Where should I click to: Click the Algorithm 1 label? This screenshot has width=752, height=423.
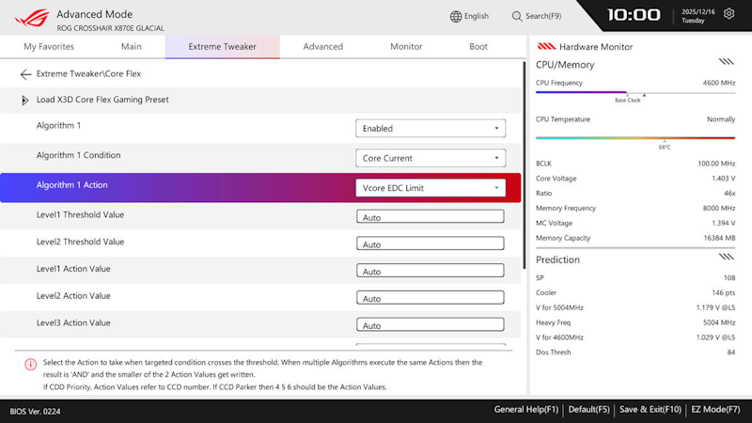pos(58,126)
